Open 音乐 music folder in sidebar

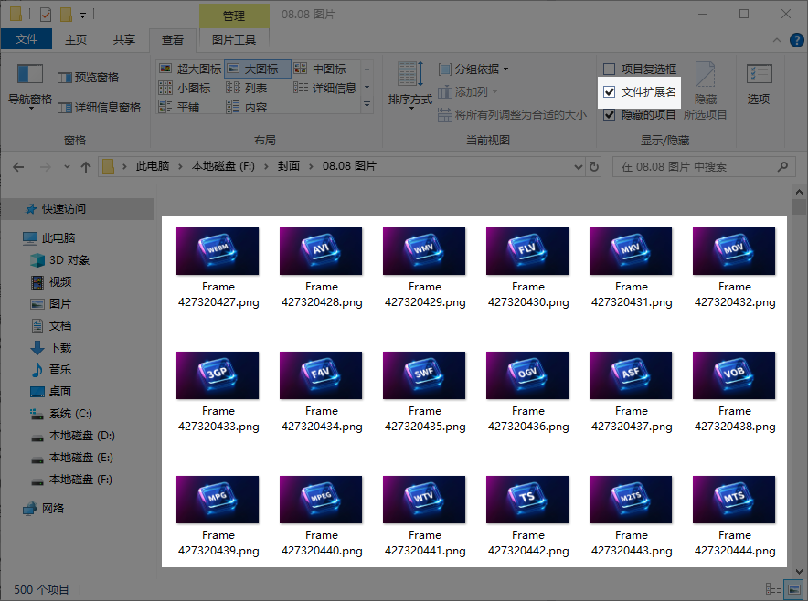tap(51, 369)
